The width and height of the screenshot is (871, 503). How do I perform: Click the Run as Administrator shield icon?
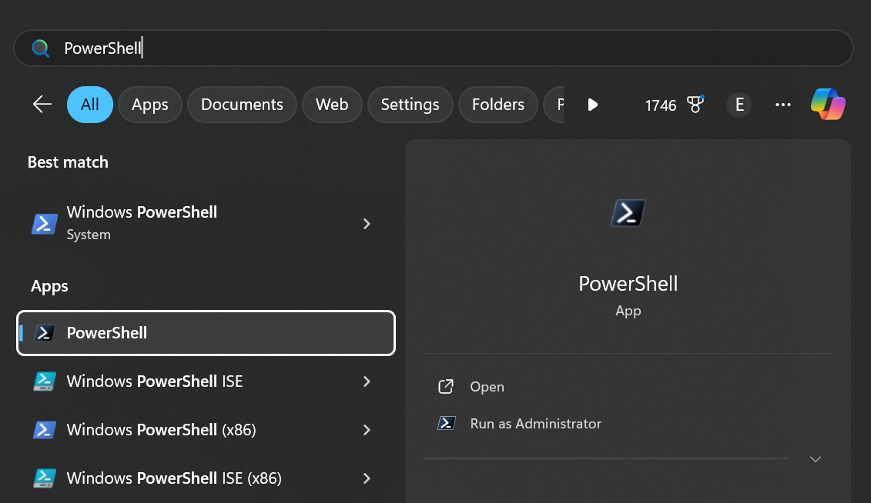pyautogui.click(x=447, y=424)
